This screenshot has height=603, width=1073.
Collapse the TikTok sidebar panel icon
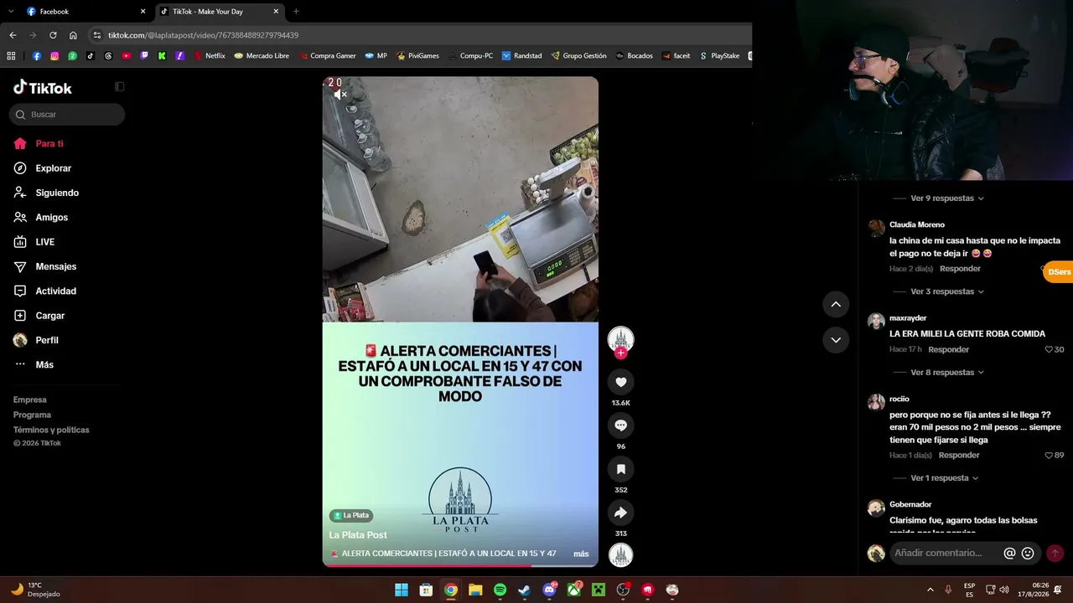click(x=119, y=86)
